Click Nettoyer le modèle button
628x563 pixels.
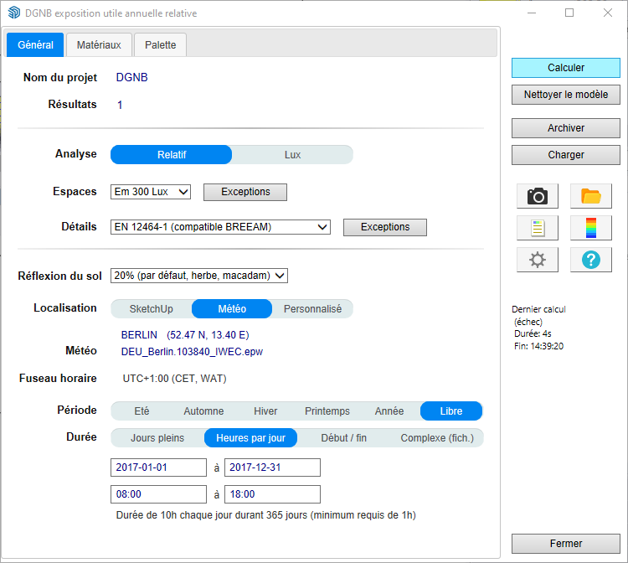[x=566, y=95]
